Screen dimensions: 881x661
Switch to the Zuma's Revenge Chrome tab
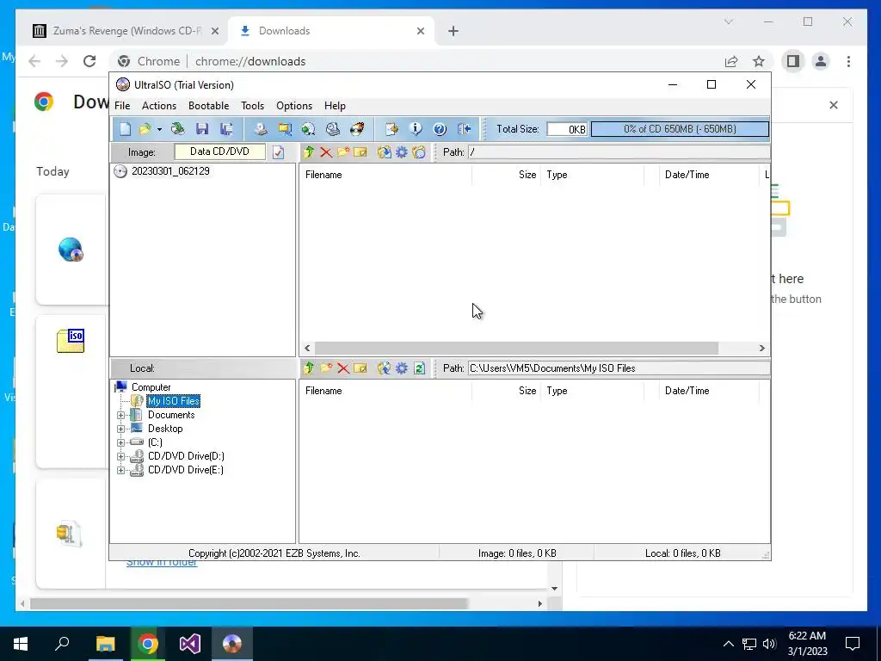tap(126, 31)
